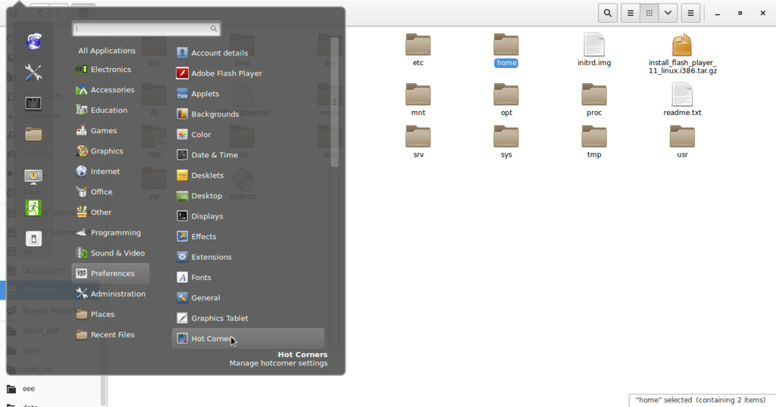
Task: Switch file manager to icon grid view
Action: coord(649,14)
